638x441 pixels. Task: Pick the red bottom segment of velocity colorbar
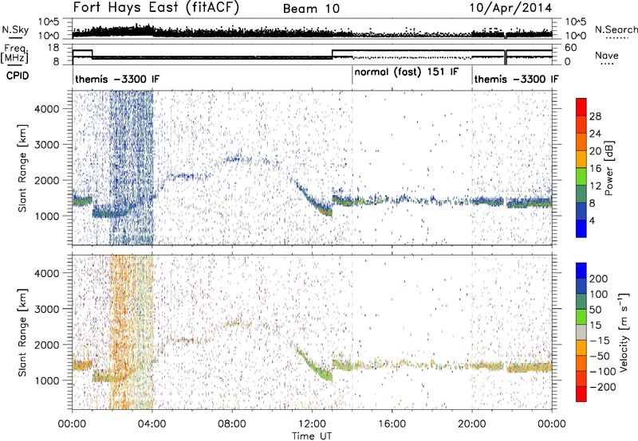click(581, 394)
